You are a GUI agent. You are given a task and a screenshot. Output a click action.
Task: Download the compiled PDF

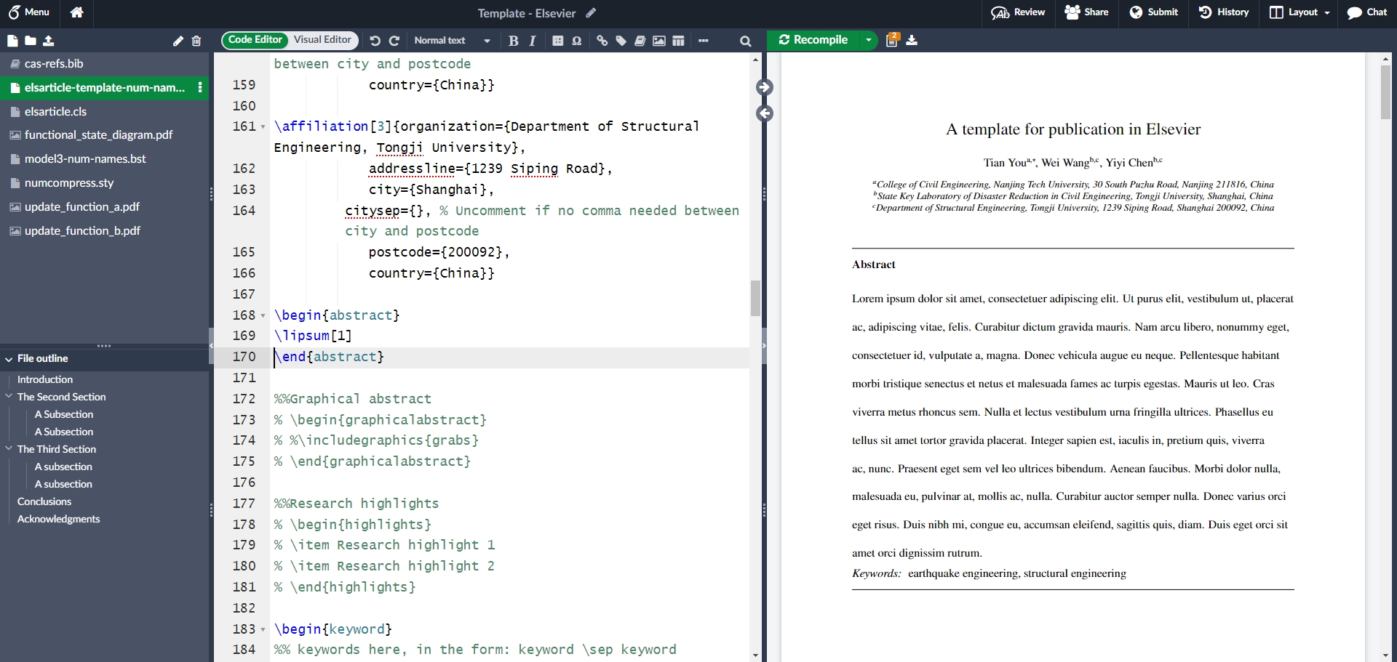point(912,40)
